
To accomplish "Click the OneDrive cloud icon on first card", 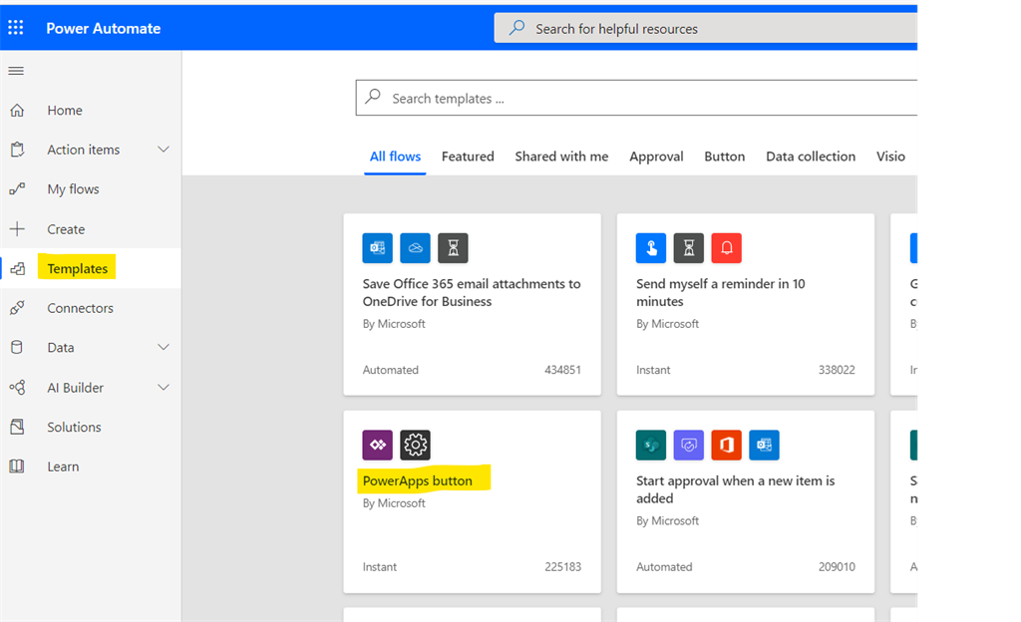I will [x=416, y=248].
